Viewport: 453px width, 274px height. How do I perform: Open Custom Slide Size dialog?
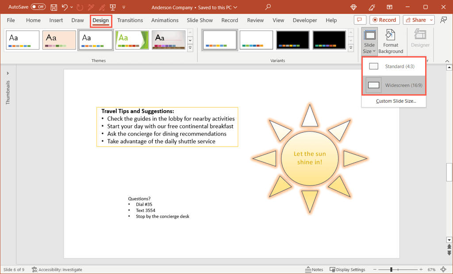(x=396, y=101)
